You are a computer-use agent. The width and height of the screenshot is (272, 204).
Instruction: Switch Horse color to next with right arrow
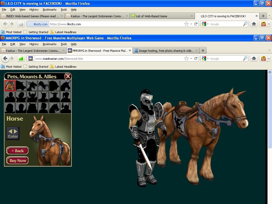[15, 131]
